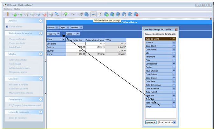Click the blue cube with green plus icon

click(x=107, y=14)
